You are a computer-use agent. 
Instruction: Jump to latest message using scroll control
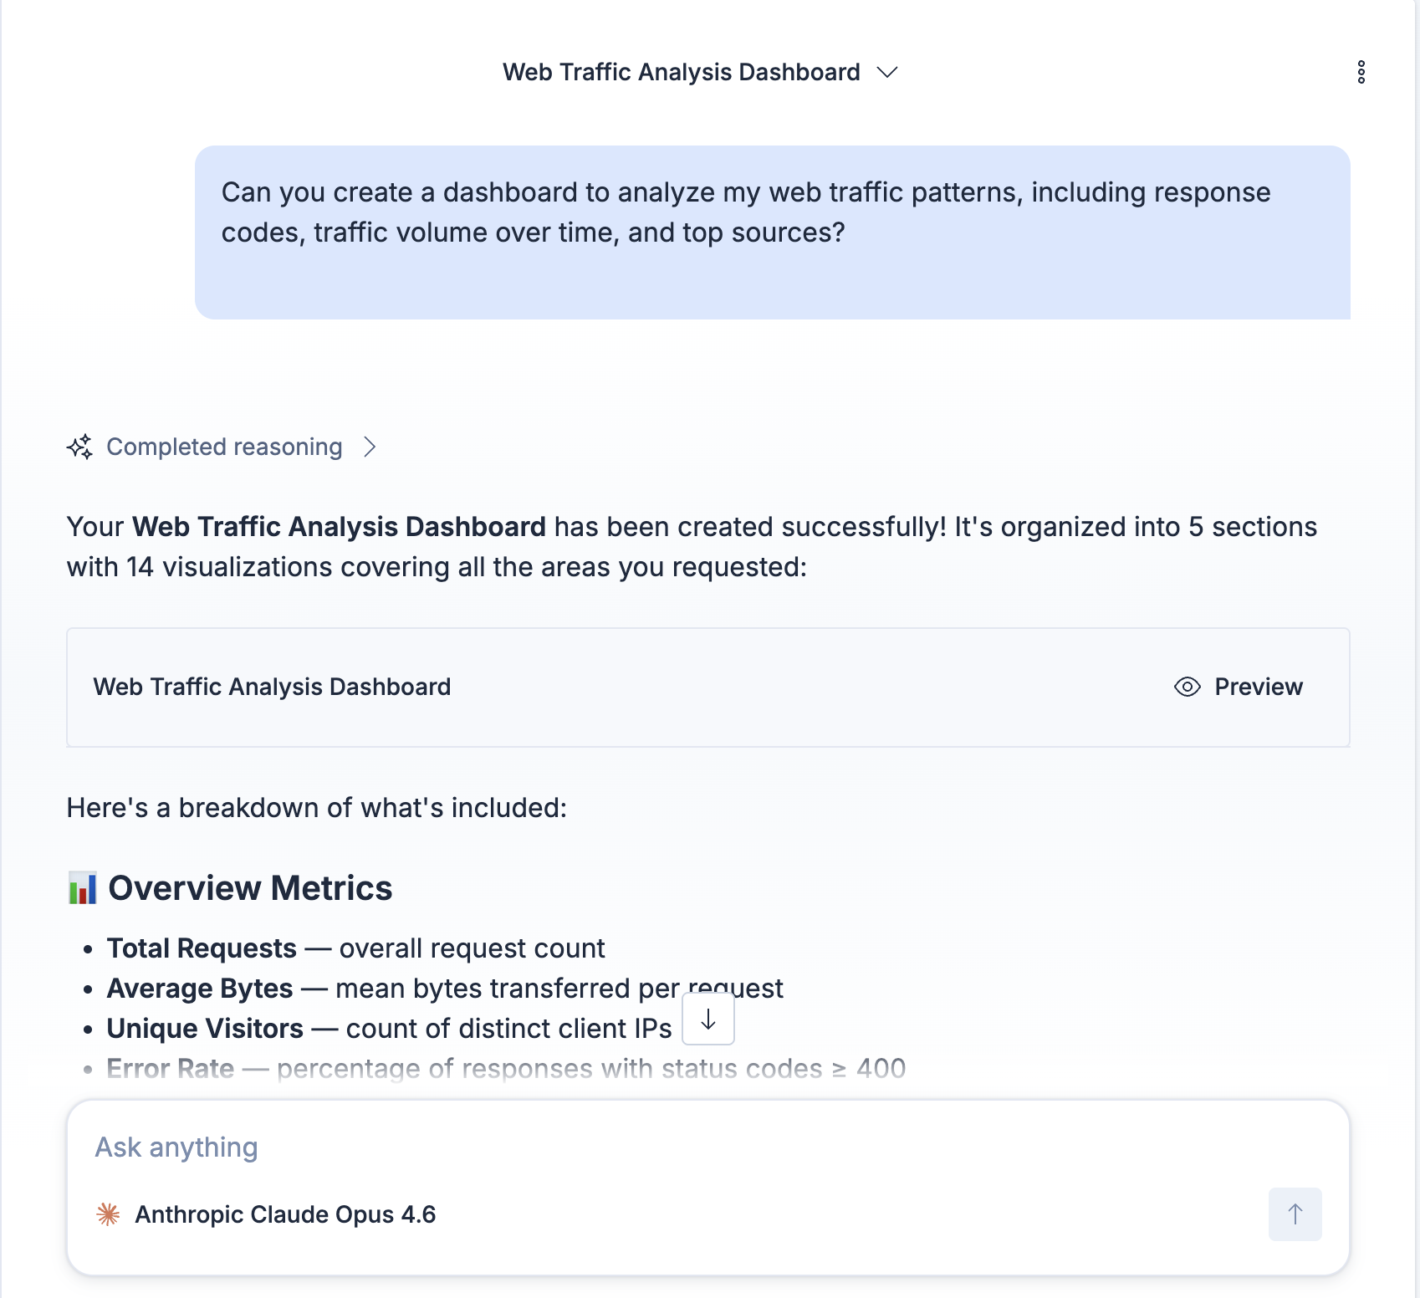(707, 1020)
